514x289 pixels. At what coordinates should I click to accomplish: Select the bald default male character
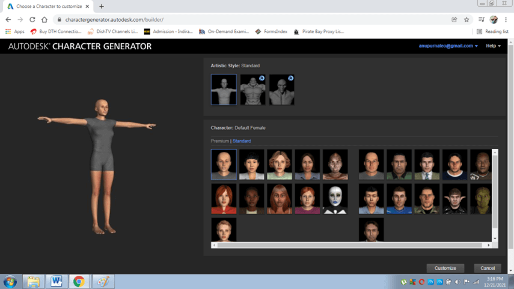point(371,165)
